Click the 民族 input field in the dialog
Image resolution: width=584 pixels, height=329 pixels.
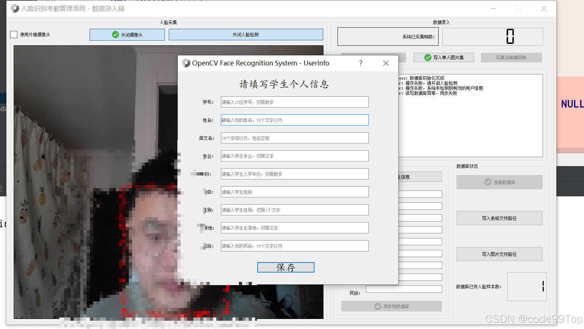pos(294,246)
